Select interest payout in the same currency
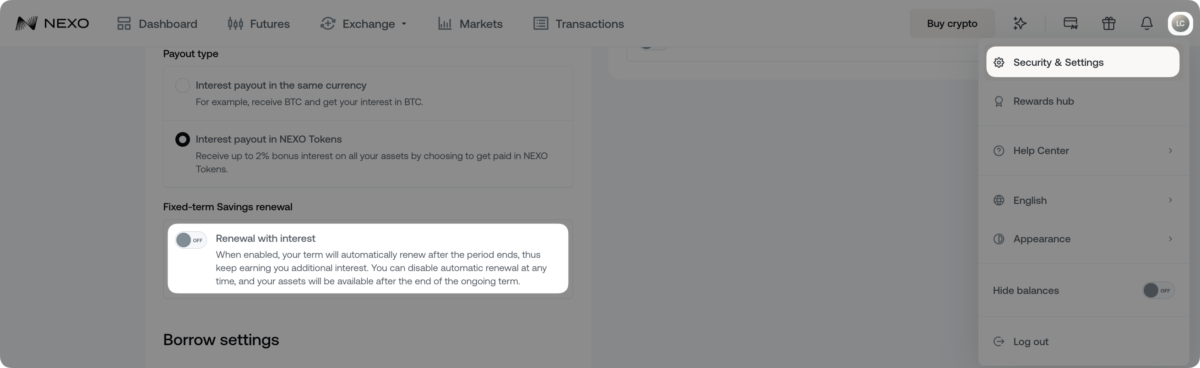 [183, 85]
